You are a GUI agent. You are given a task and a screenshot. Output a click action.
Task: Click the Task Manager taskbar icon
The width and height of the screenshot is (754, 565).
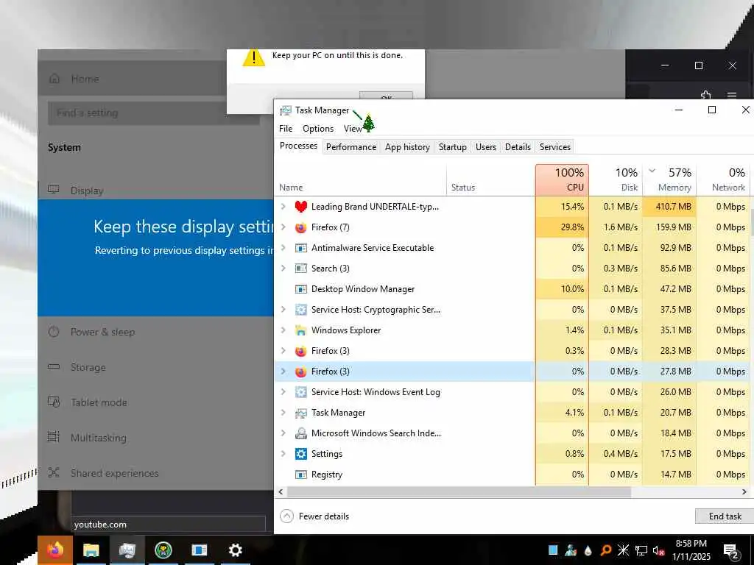[127, 550]
